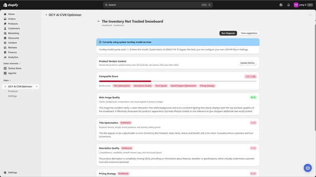Screen dimensions: 316x177
Task: Click the Markets globe icon
Action: point(5,48)
